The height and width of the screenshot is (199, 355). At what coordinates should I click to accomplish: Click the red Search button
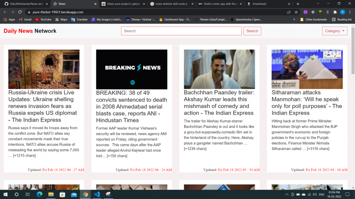click(252, 31)
